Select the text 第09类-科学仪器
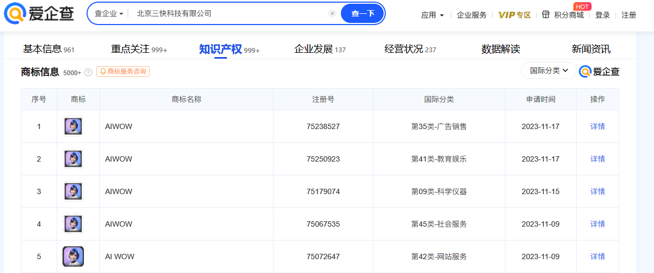 (439, 191)
